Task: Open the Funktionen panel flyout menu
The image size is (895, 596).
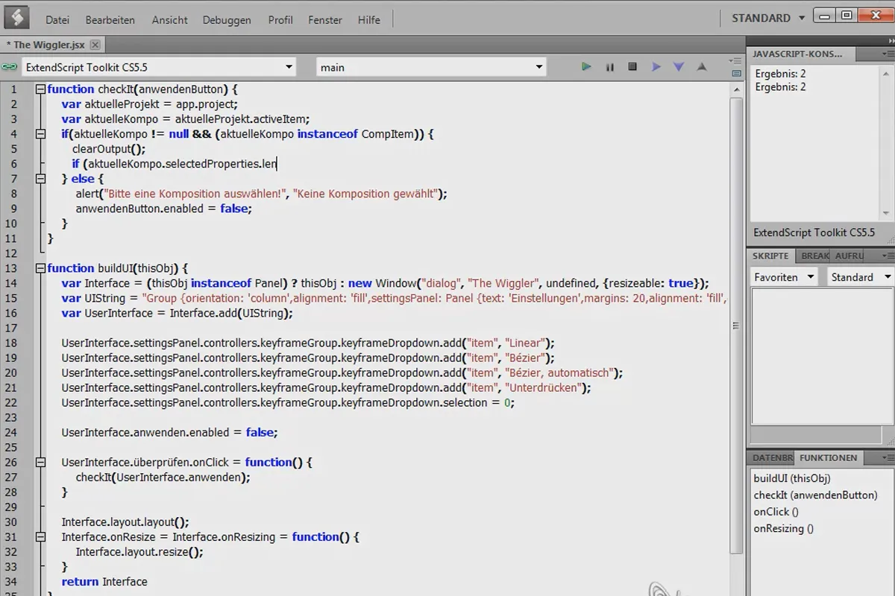Action: click(x=888, y=457)
